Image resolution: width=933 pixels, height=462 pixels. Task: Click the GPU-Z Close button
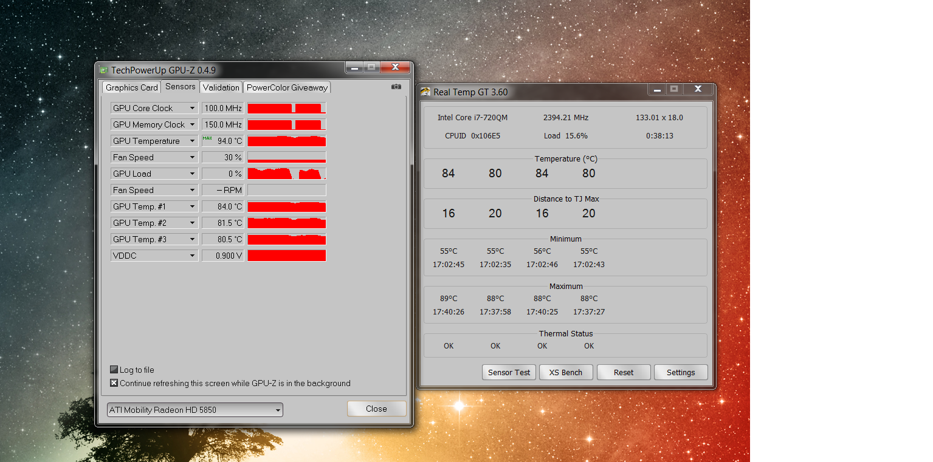point(376,409)
